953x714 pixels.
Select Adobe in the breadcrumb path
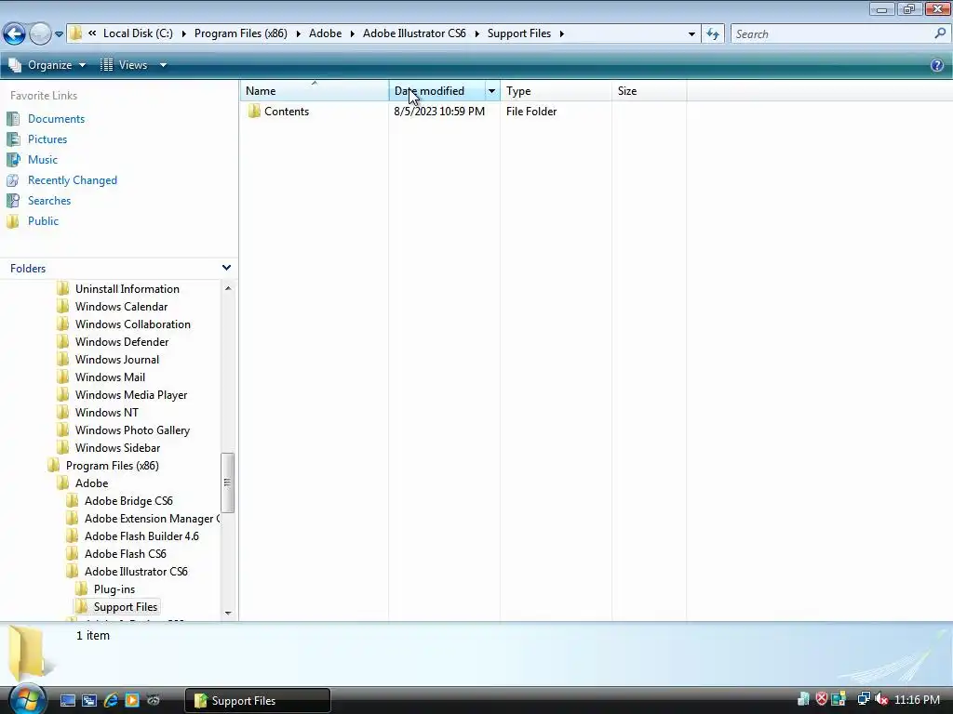pyautogui.click(x=325, y=33)
